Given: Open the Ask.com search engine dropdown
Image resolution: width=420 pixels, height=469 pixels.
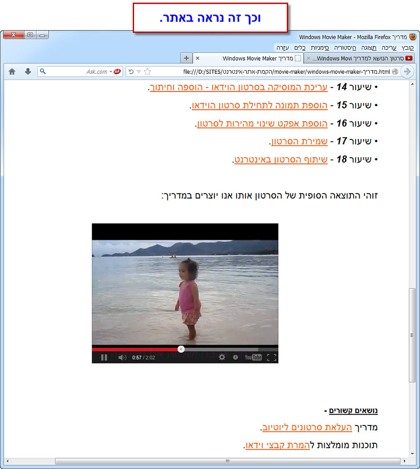Looking at the screenshot, I should [111, 72].
